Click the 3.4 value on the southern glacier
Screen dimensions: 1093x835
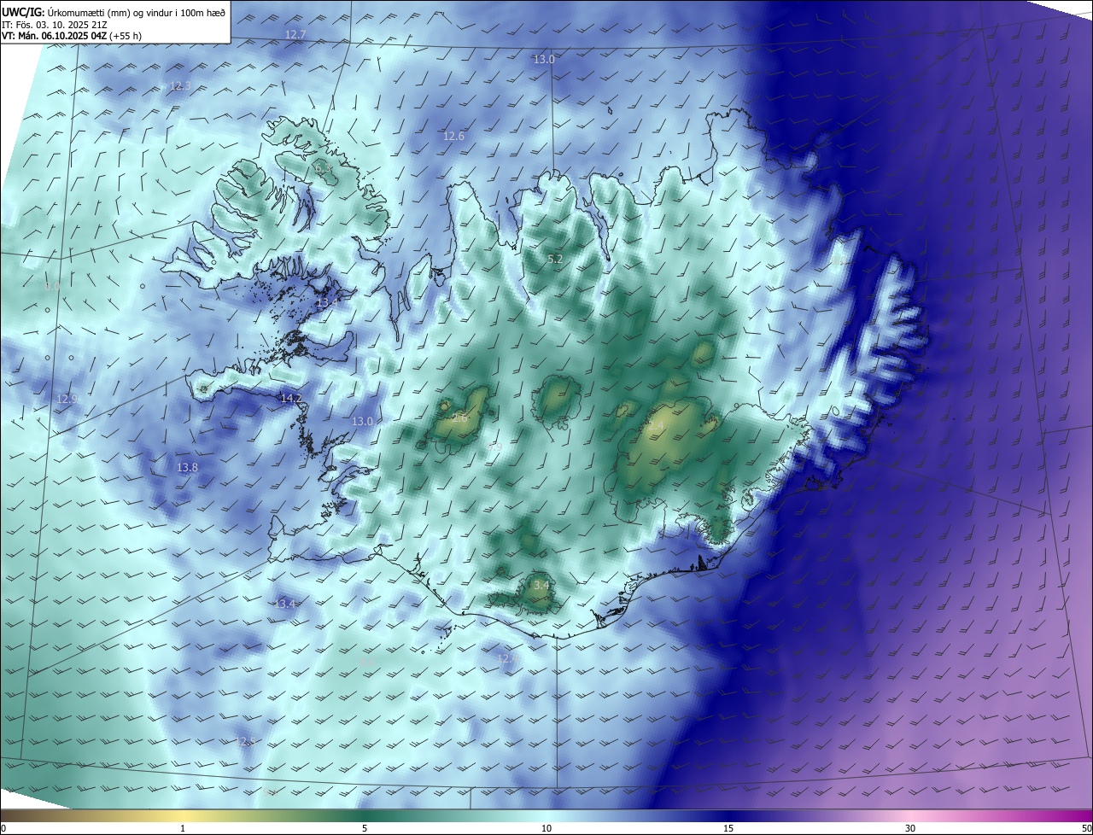pos(541,586)
